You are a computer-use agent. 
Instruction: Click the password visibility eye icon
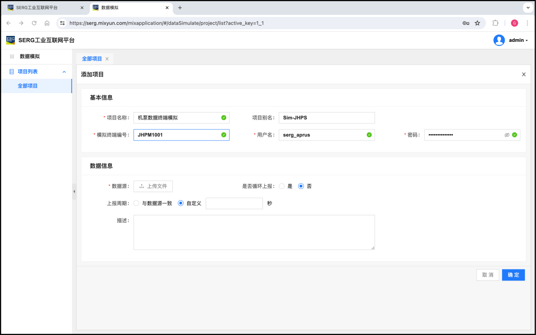click(x=507, y=135)
